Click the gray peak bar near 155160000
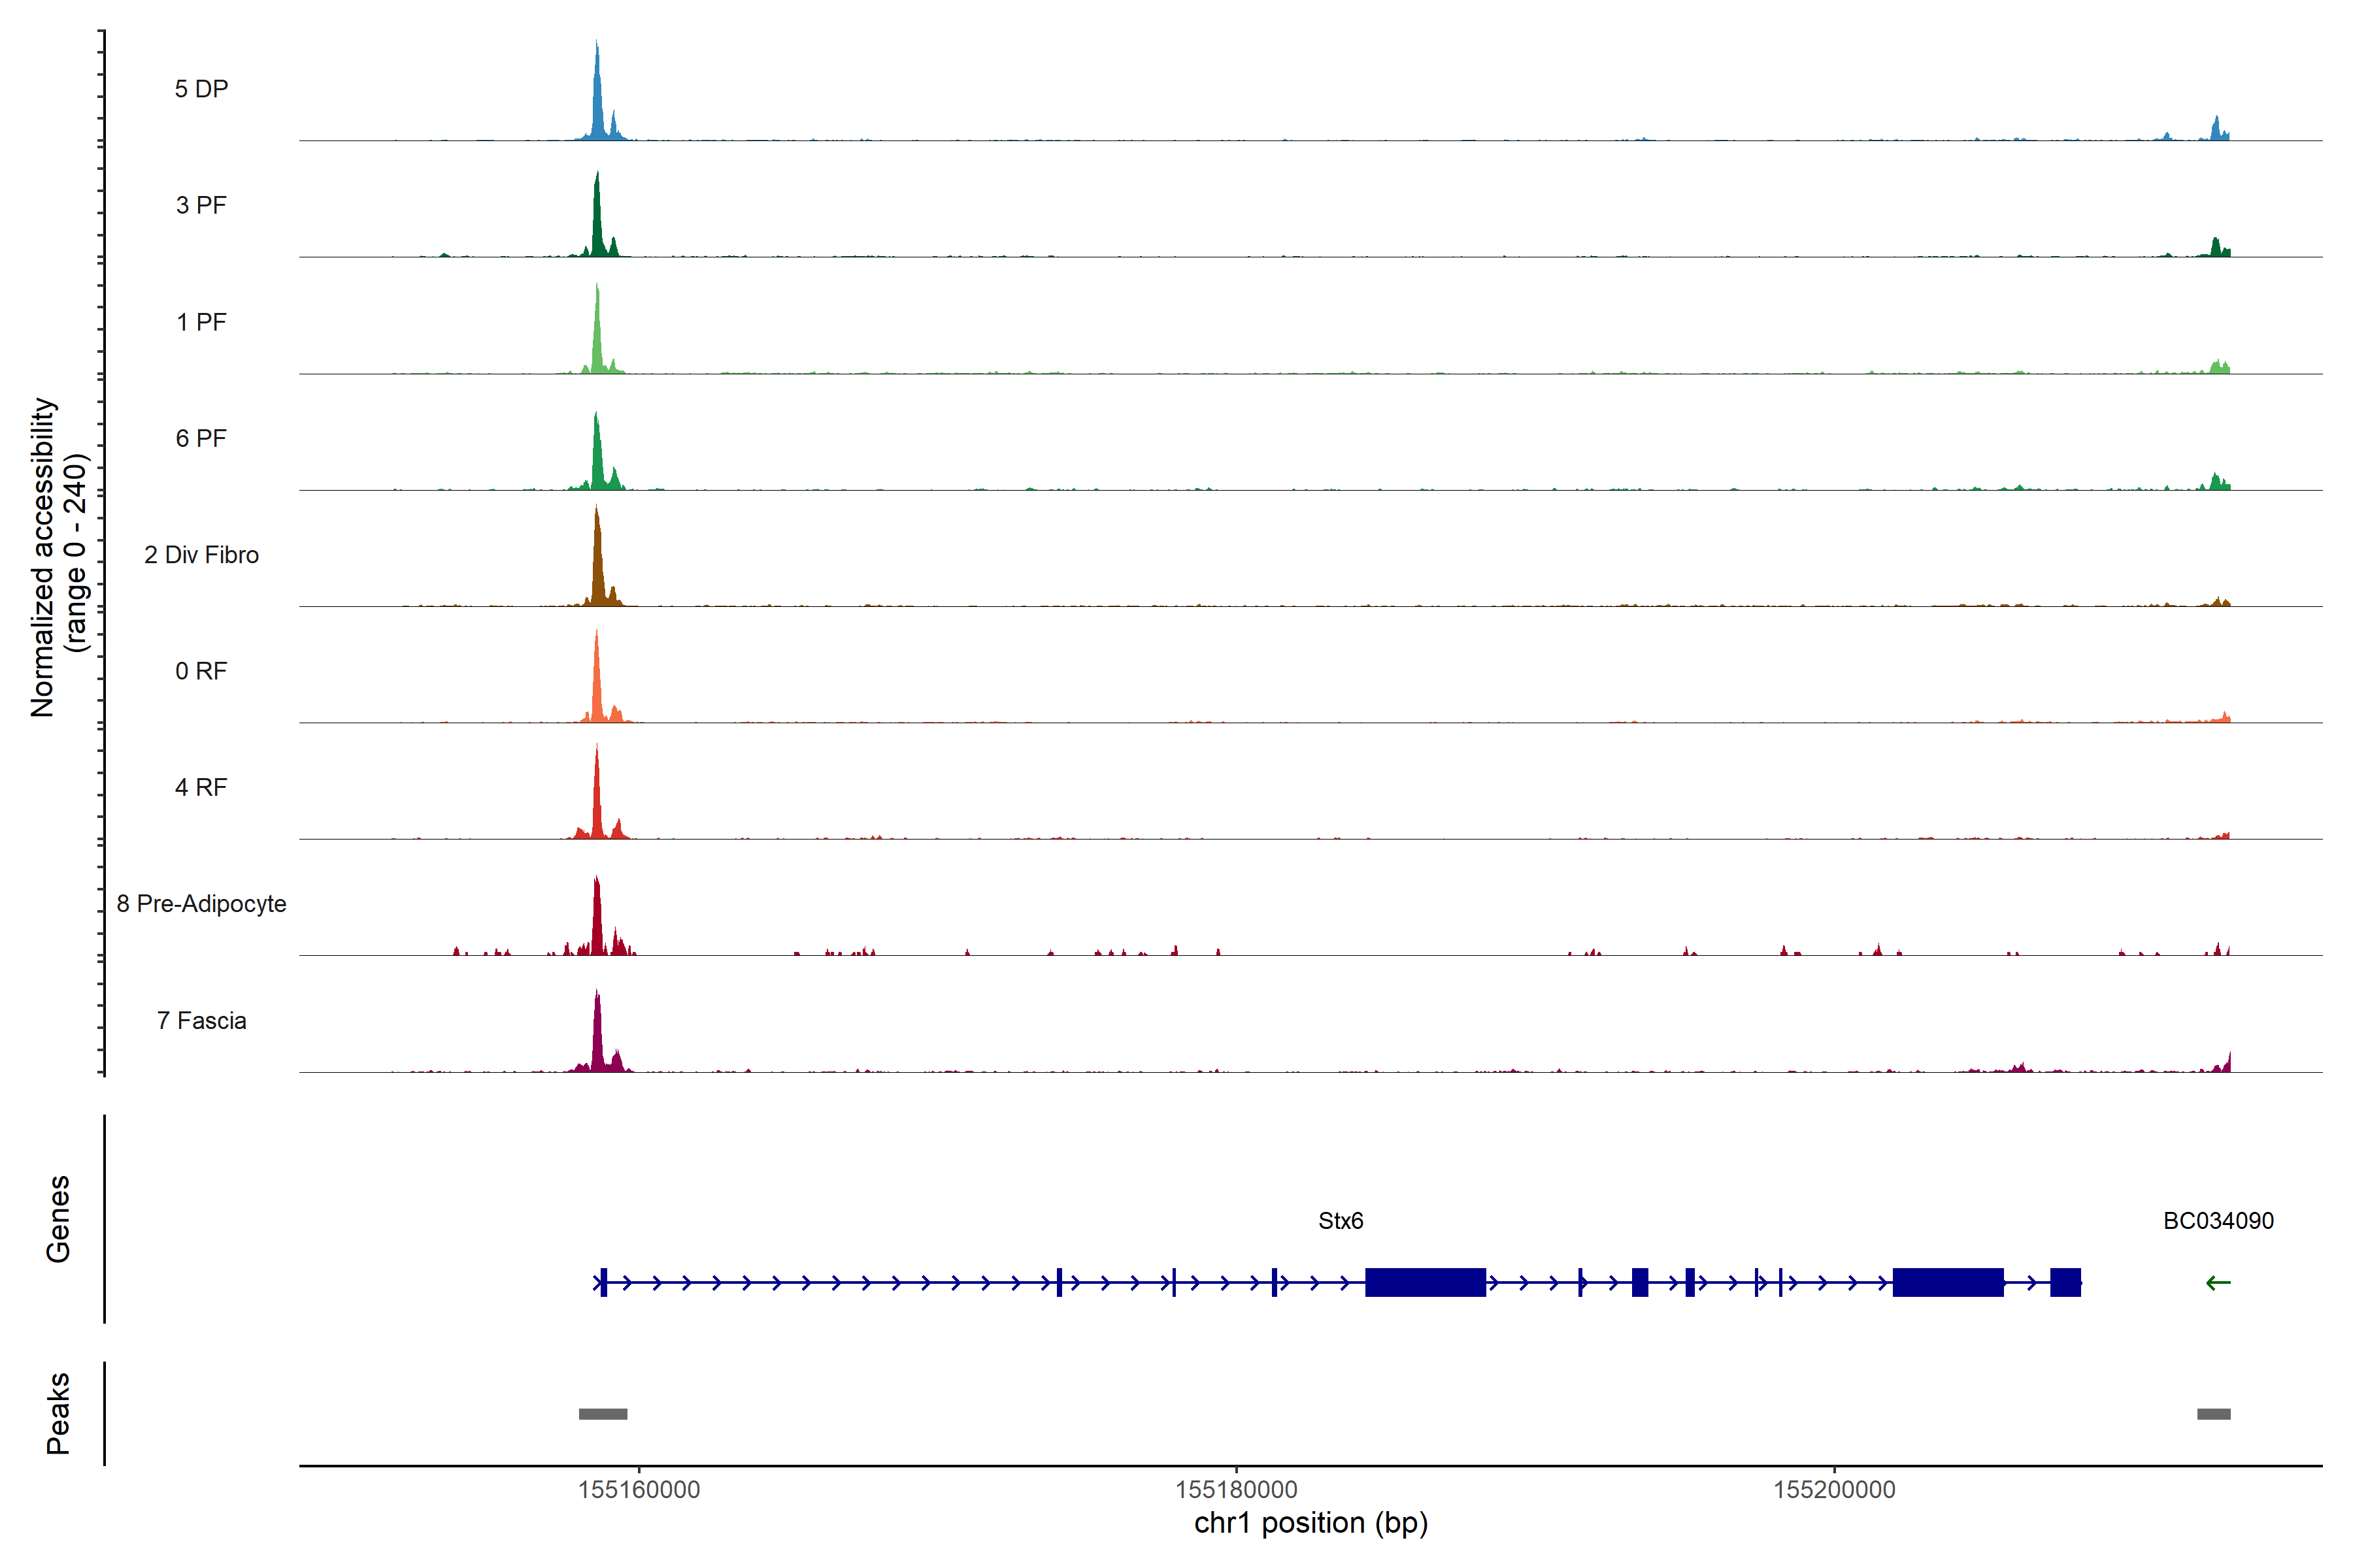This screenshot has width=2353, height=1568. click(x=603, y=1414)
